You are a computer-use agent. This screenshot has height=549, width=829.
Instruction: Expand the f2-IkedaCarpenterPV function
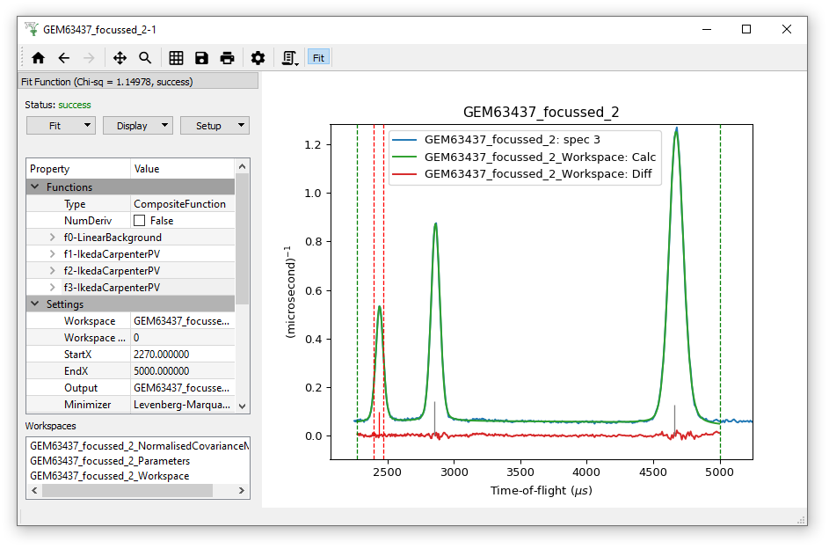53,271
